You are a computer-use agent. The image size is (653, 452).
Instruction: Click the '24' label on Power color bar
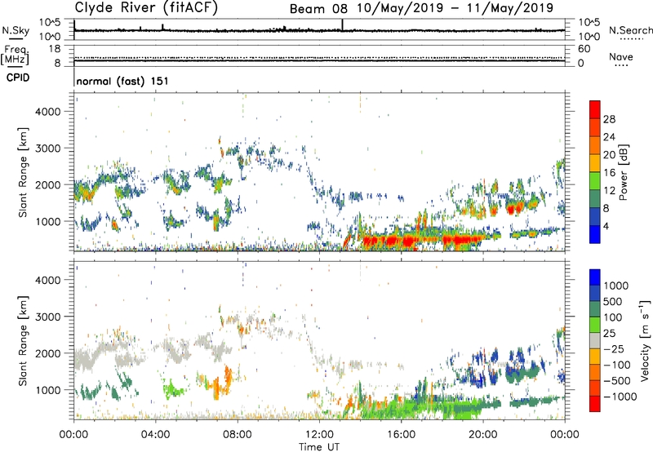click(x=609, y=137)
